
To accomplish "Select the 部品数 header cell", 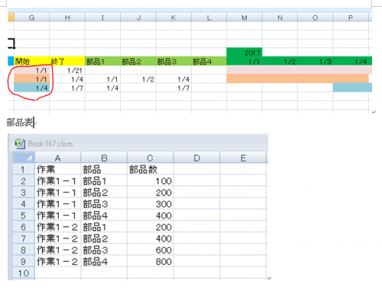I will [151, 169].
